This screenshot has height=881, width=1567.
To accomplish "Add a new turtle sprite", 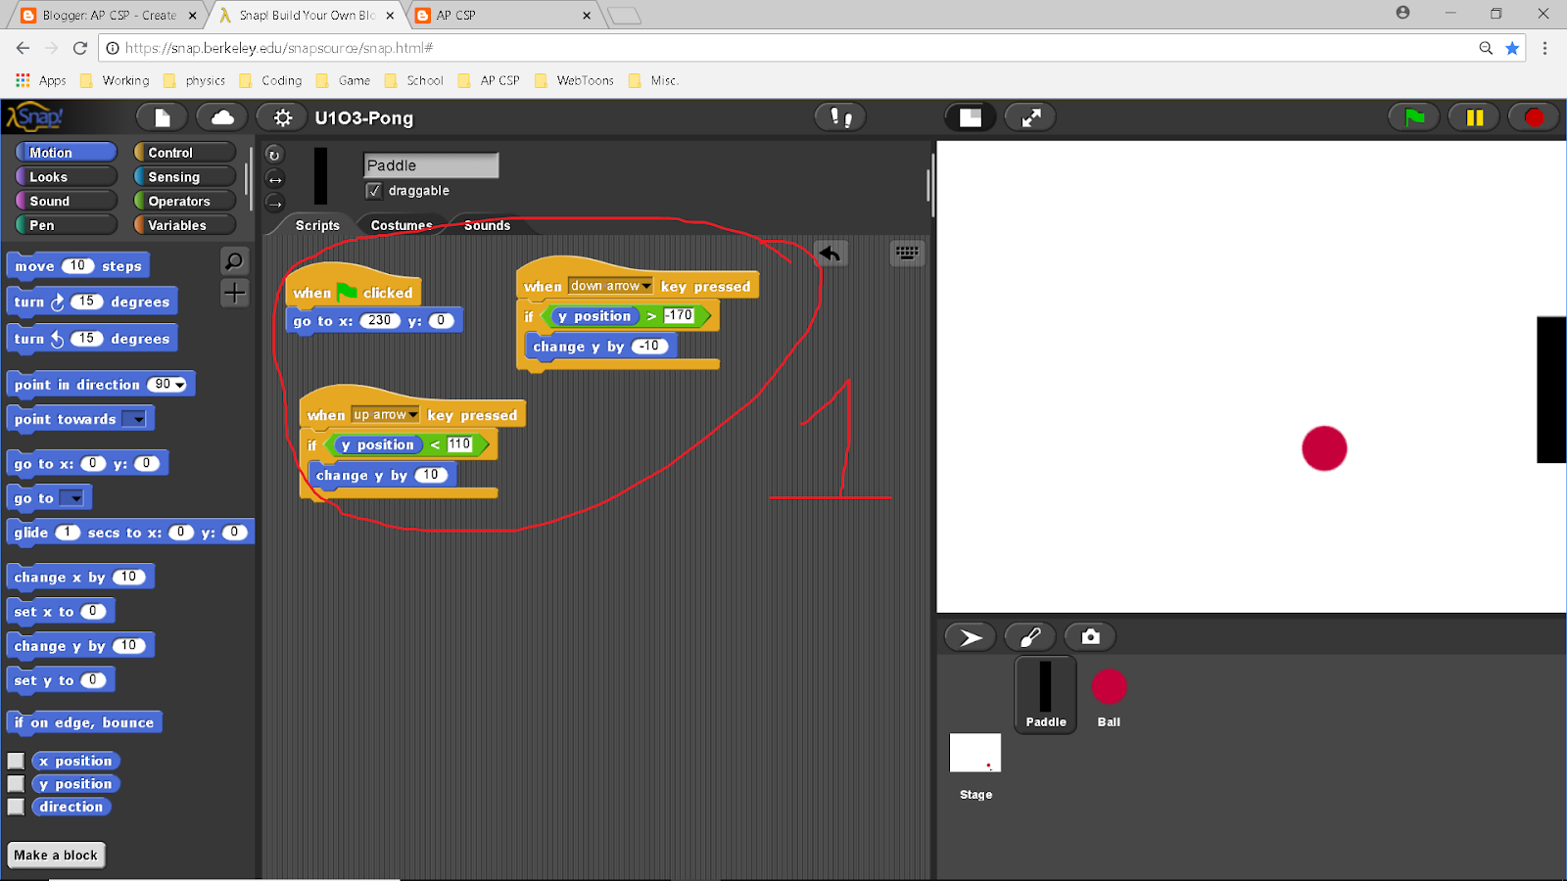I will 971,637.
